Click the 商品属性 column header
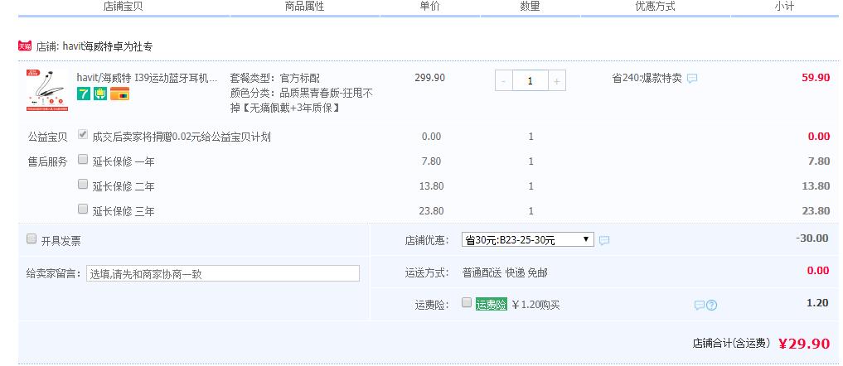Image resolution: width=843 pixels, height=366 pixels. tap(305, 7)
